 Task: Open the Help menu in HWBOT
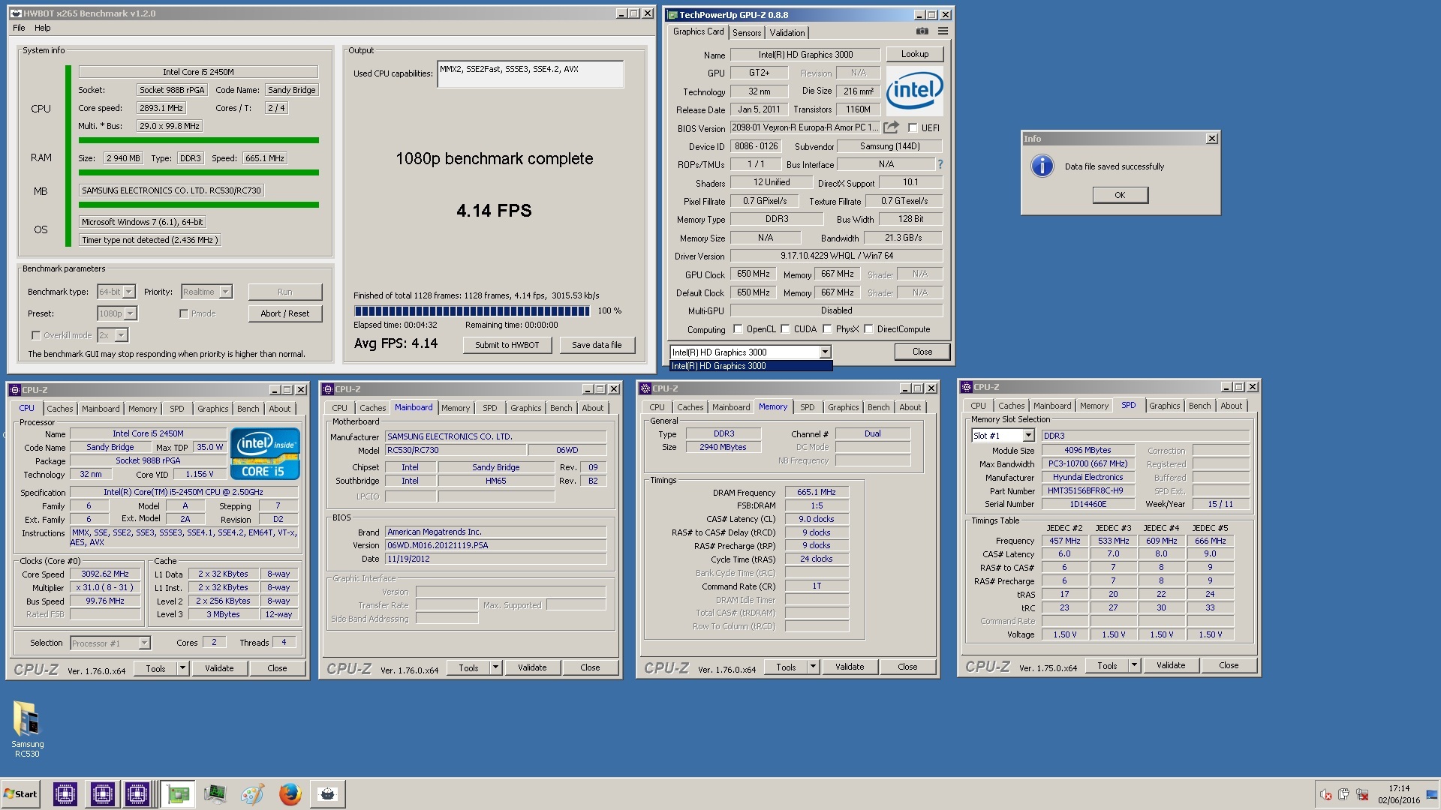(x=43, y=28)
